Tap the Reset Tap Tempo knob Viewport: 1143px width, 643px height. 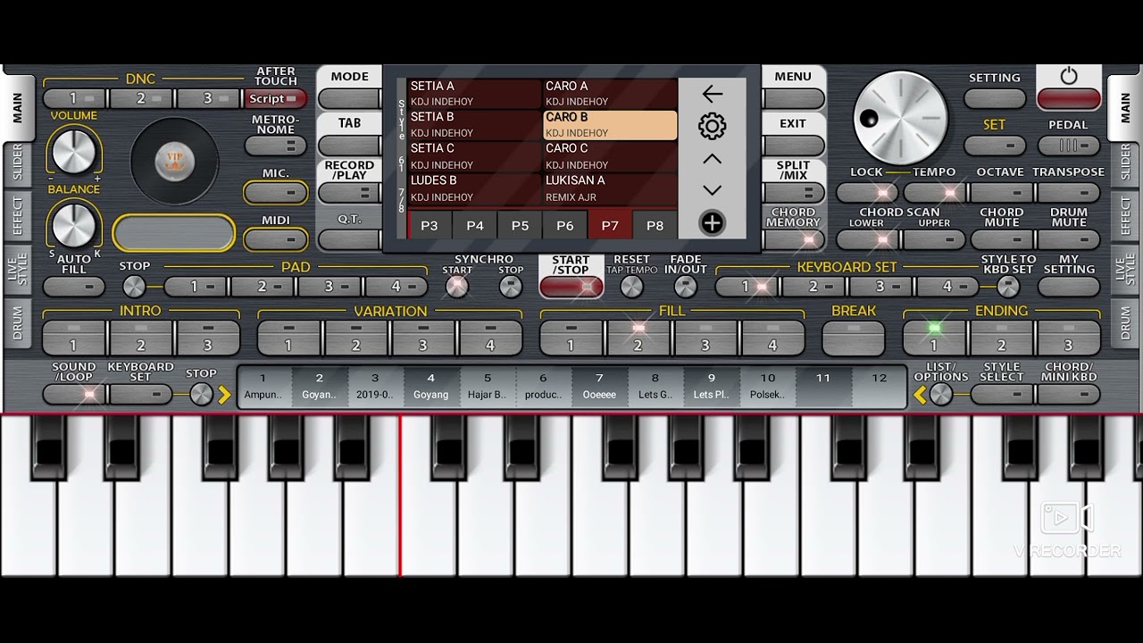(x=631, y=287)
